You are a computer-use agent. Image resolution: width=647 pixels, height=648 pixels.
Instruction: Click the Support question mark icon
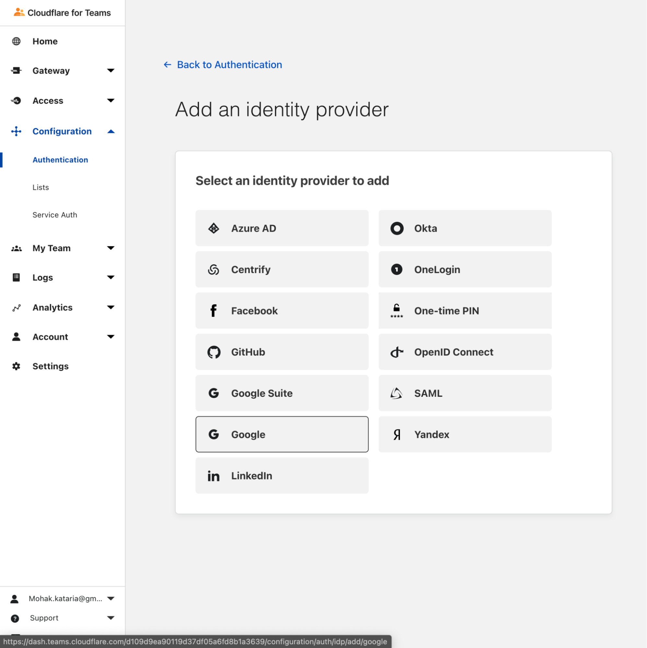coord(15,619)
